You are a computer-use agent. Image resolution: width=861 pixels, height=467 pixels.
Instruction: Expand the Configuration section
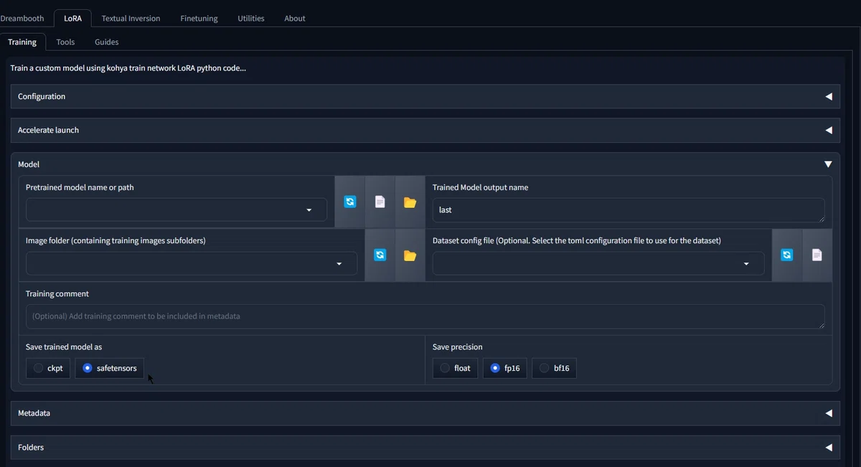(425, 96)
